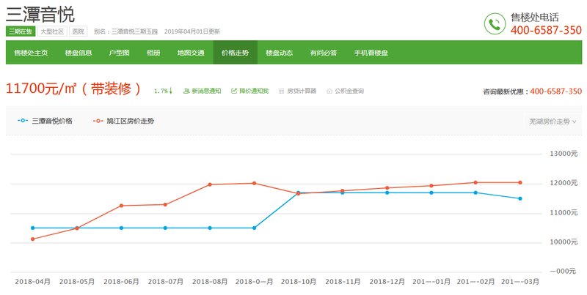
Task: Select the 价格走势 tab
Action: pyautogui.click(x=235, y=53)
